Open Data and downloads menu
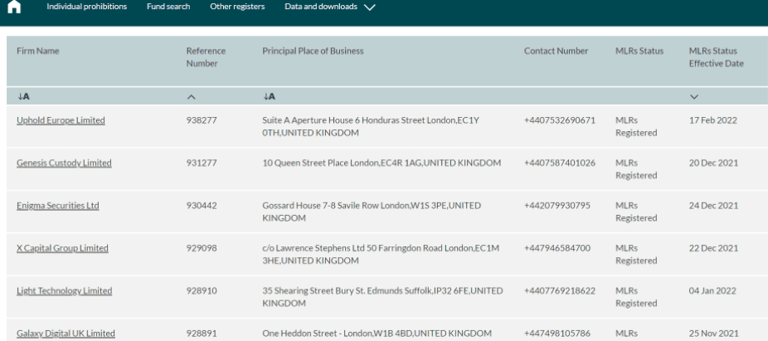Image resolution: width=768 pixels, height=341 pixels. tap(321, 7)
